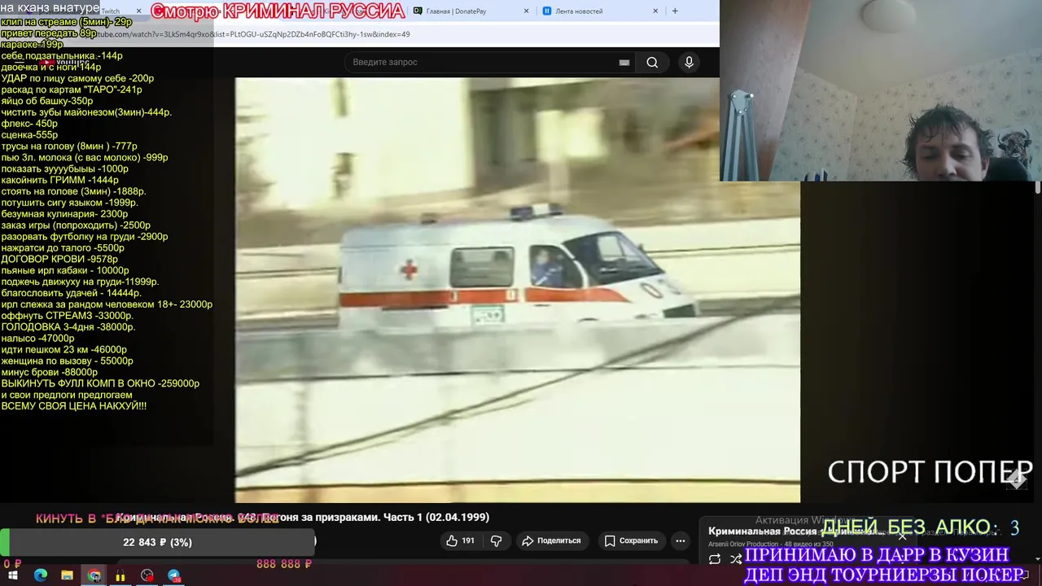Viewport: 1042px width, 586px height.
Task: Close the Лента новостей tab
Action: [x=655, y=11]
